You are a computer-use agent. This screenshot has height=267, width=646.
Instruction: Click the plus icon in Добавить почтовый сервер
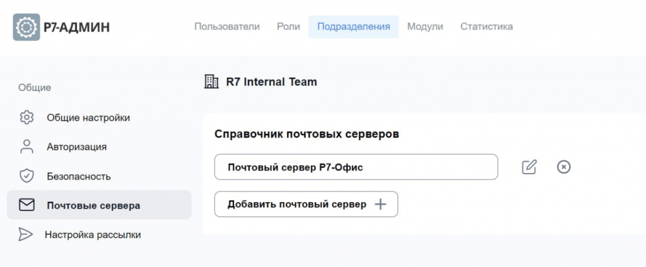click(380, 204)
